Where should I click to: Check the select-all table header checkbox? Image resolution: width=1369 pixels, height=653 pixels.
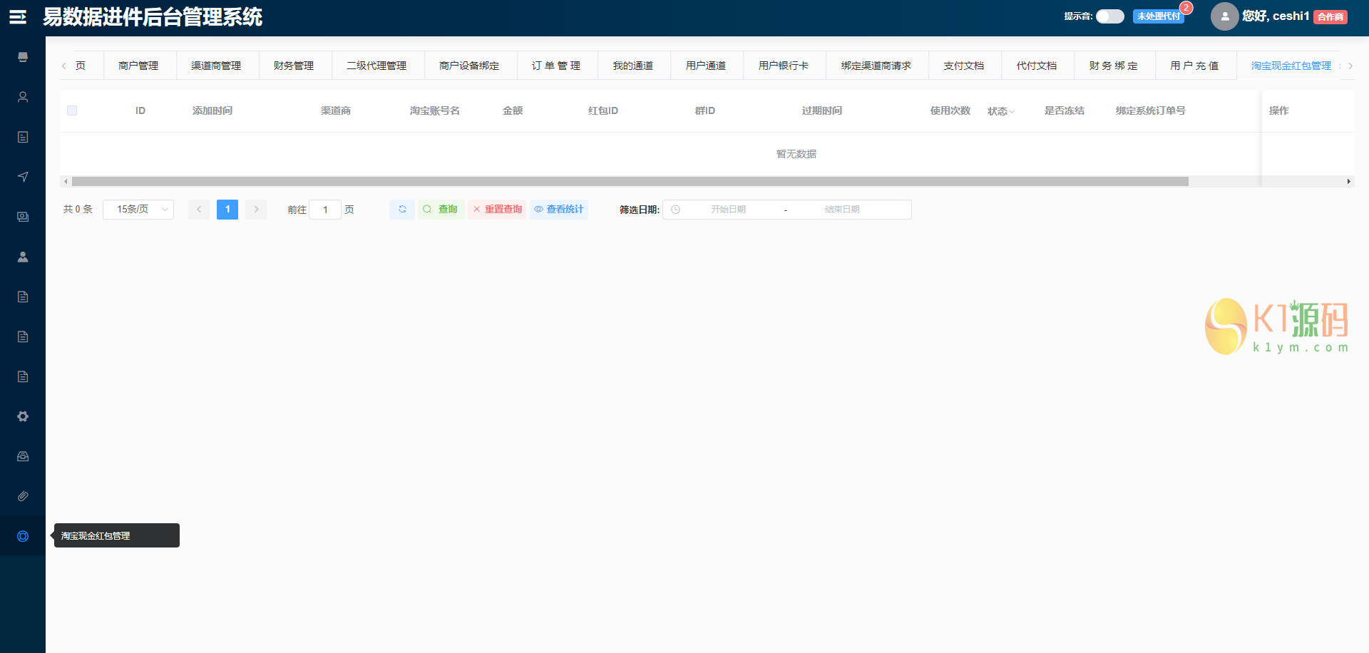pos(72,110)
